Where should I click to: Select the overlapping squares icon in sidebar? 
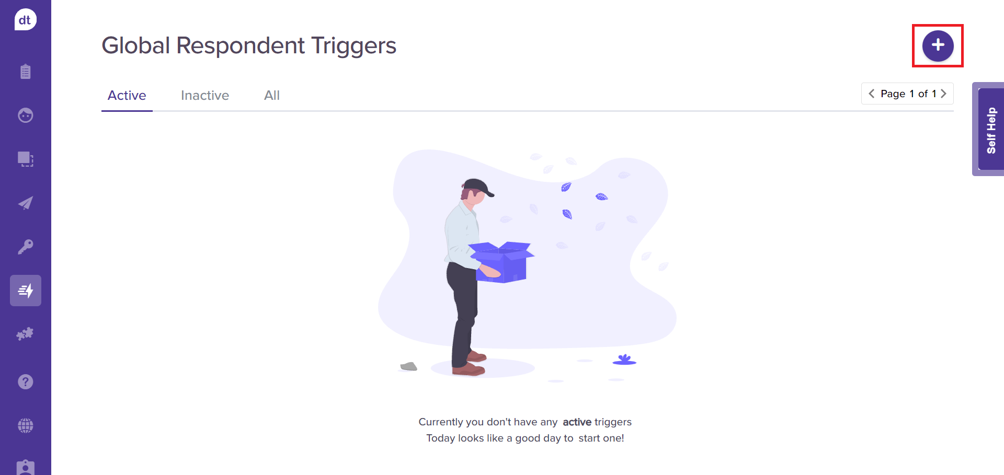(x=26, y=159)
